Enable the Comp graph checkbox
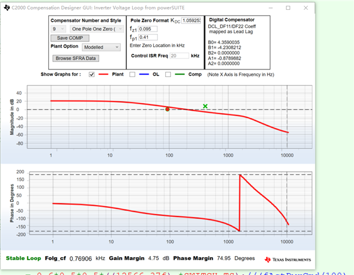The width and height of the screenshot is (354, 275). pyautogui.click(x=168, y=74)
